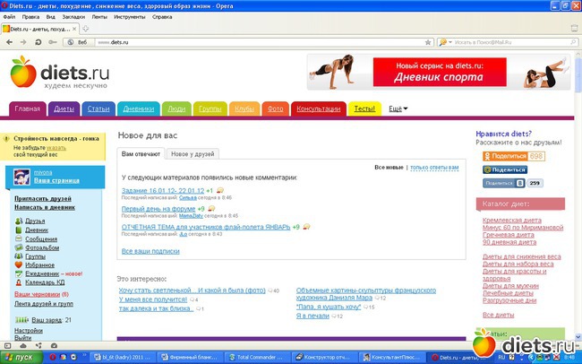The height and width of the screenshot is (364, 582).
Task: Open Избранное with the heart icon
Action: pyautogui.click(x=41, y=265)
